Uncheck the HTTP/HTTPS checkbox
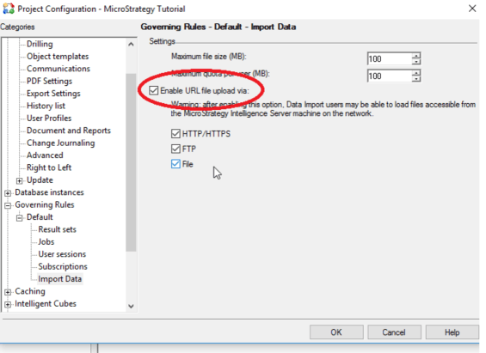 click(175, 134)
